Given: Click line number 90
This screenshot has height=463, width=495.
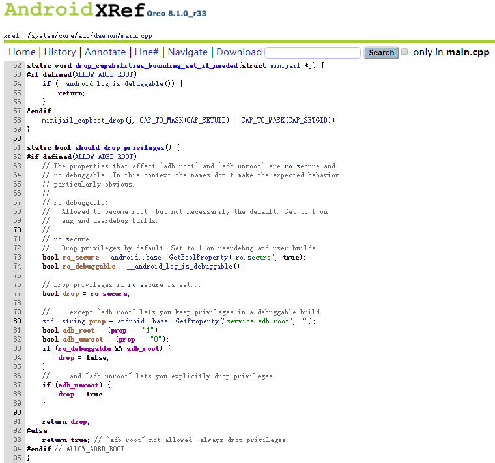Looking at the screenshot, I should pyautogui.click(x=17, y=412).
